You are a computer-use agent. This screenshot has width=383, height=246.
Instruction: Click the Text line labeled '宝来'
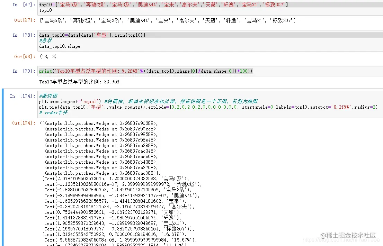pos(116,201)
